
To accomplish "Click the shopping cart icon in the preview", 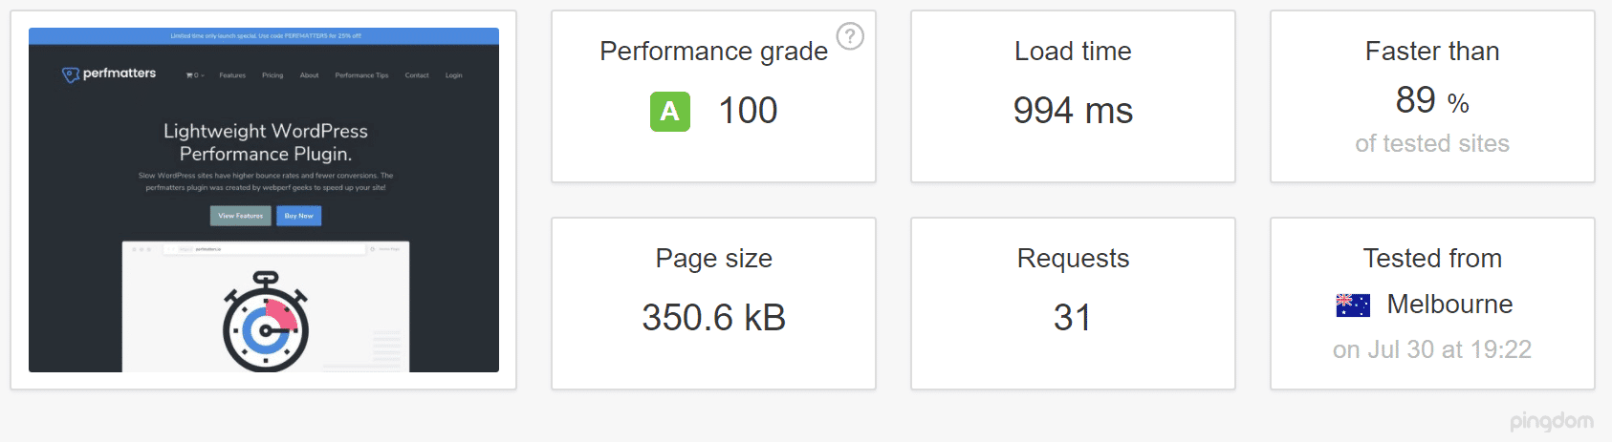I will click(192, 75).
